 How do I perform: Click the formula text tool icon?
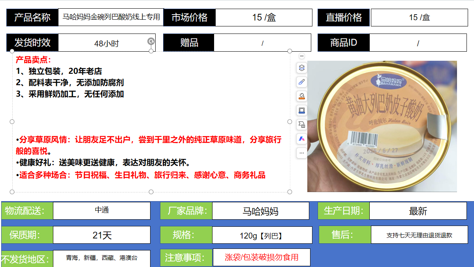(302, 125)
